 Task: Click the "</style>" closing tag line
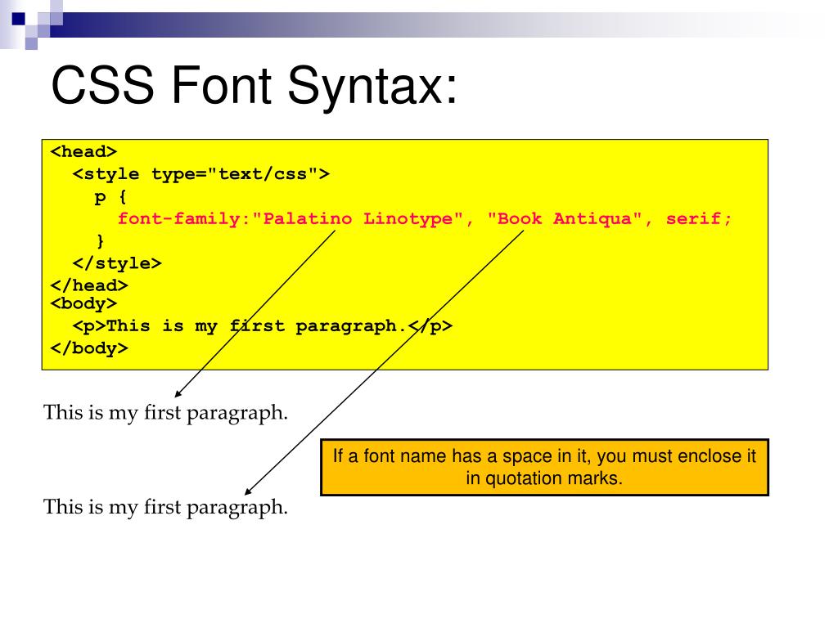(x=117, y=263)
